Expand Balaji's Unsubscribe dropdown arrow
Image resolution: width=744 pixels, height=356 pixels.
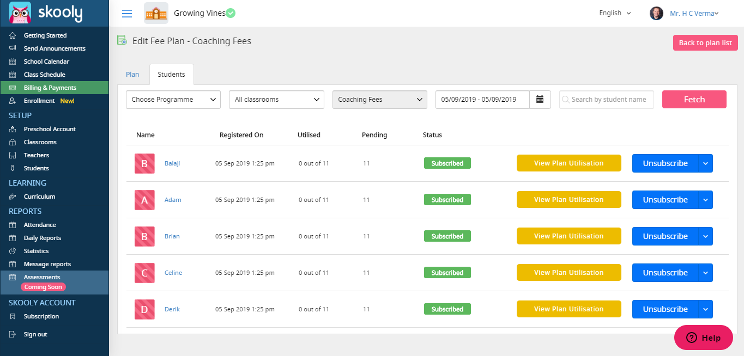tap(705, 163)
